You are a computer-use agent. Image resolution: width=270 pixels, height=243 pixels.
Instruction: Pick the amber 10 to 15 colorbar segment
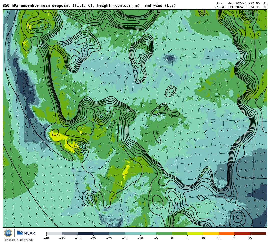click(x=211, y=233)
